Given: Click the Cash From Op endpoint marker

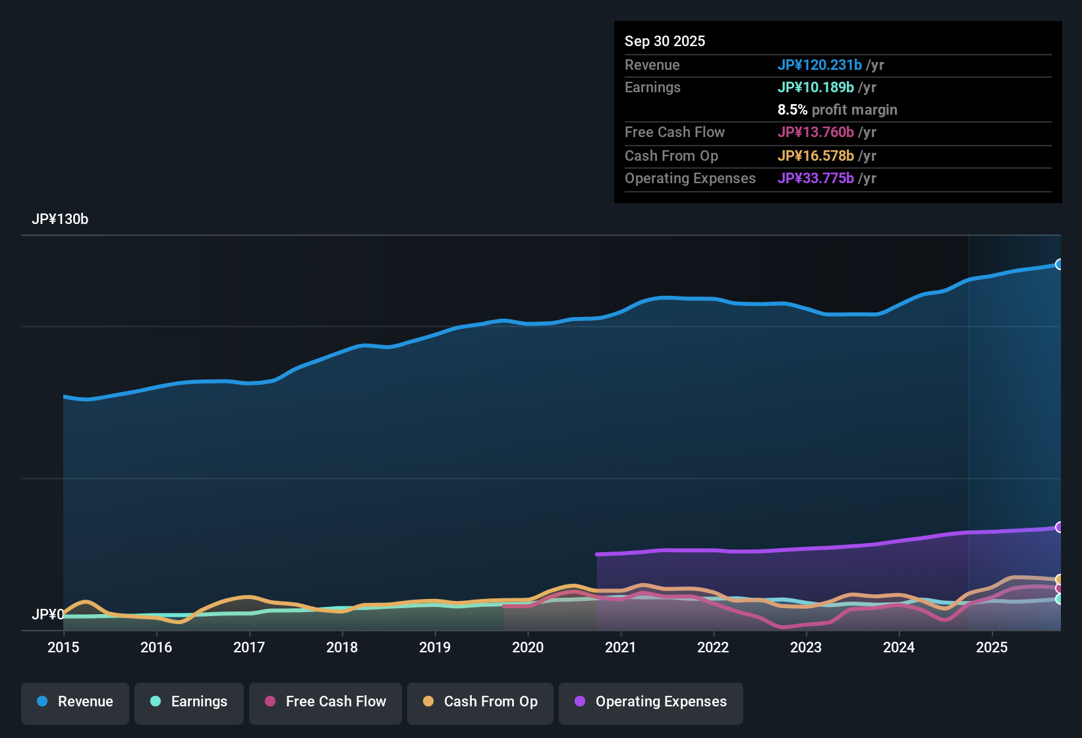Looking at the screenshot, I should tap(1059, 579).
